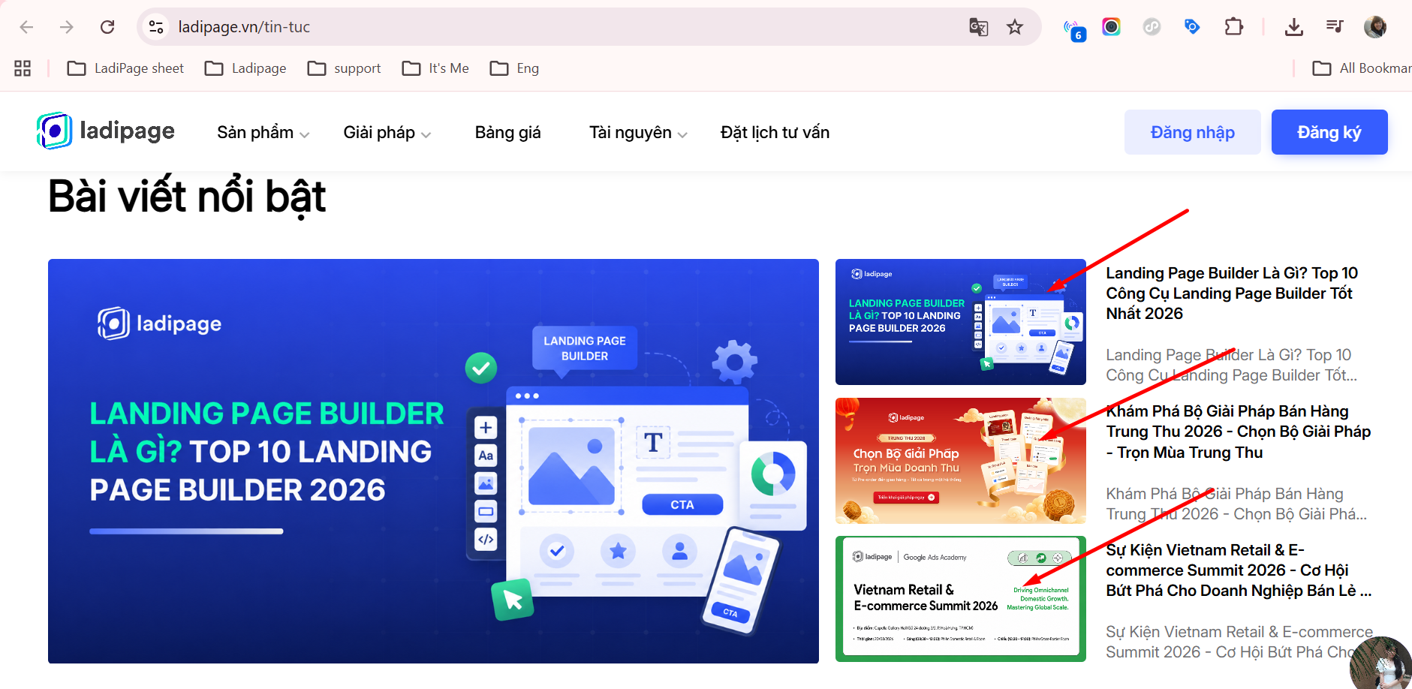This screenshot has height=689, width=1412.
Task: Open article title Landing Page Builder Là Gì?
Action: 1232,293
